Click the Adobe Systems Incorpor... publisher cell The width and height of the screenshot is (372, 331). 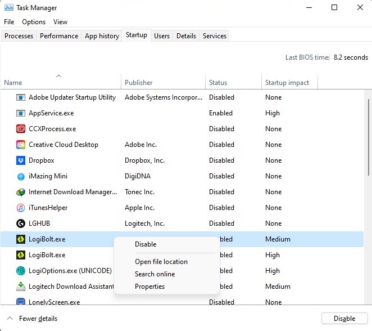pyautogui.click(x=164, y=97)
